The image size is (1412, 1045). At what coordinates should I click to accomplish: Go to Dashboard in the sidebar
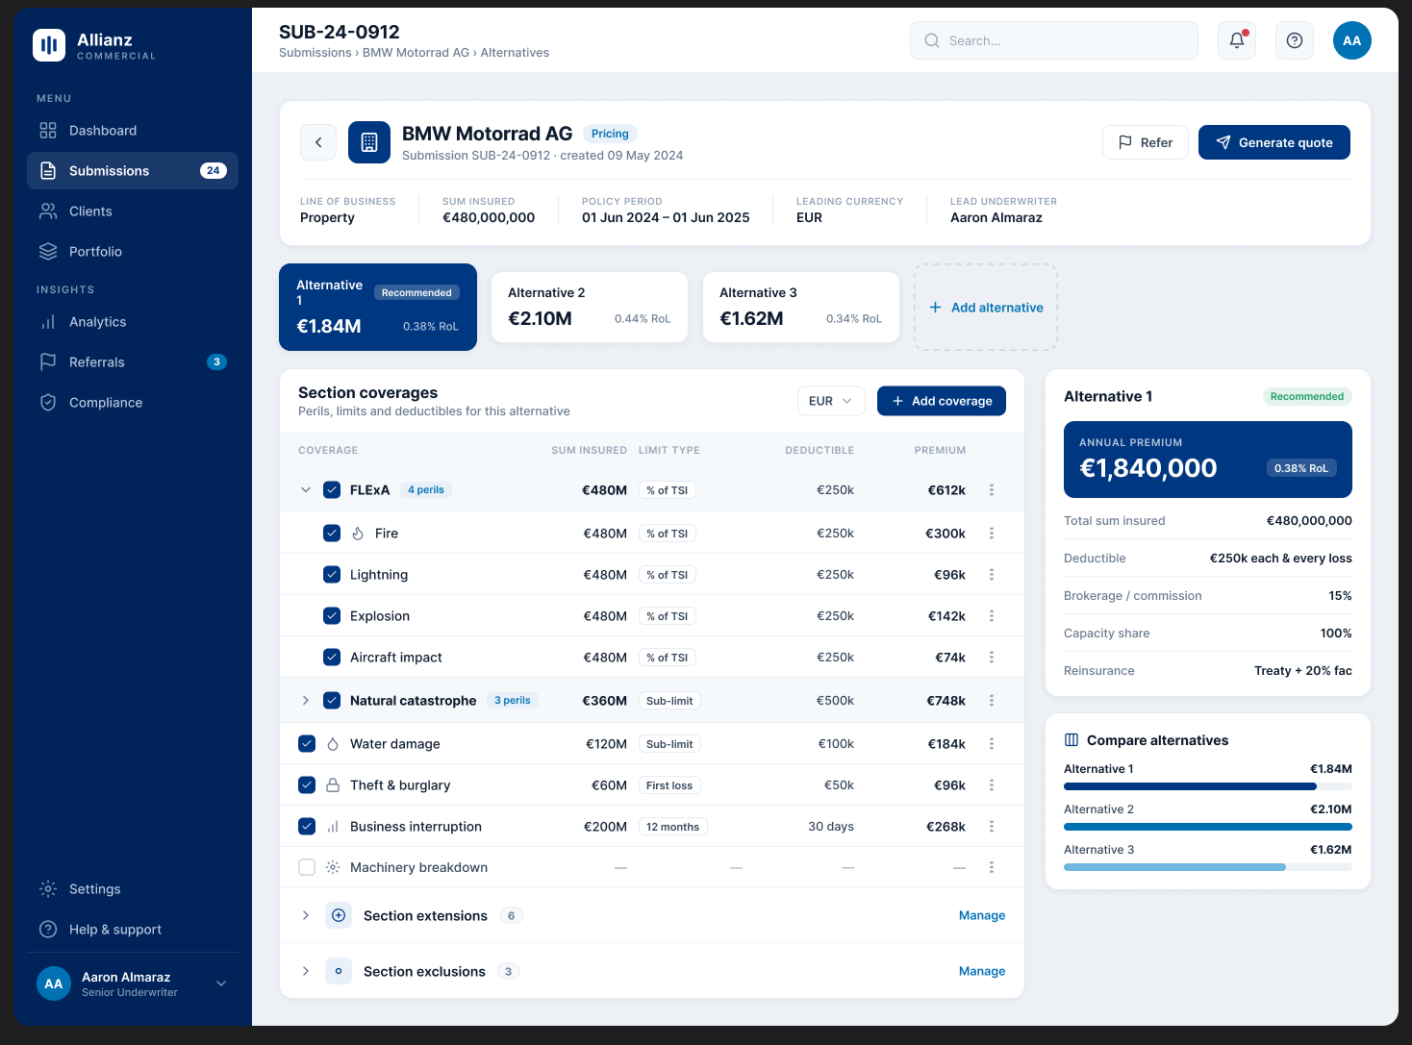click(133, 131)
